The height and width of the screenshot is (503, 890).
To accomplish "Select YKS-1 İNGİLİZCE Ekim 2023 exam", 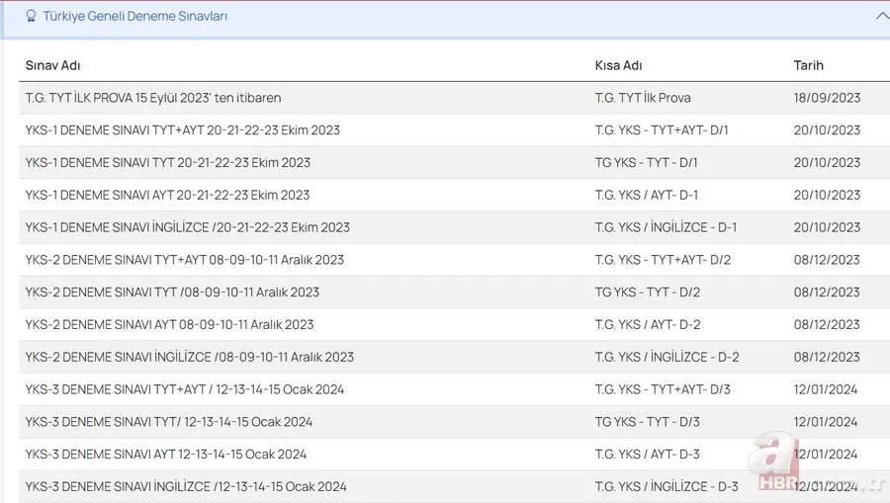I will pyautogui.click(x=188, y=227).
